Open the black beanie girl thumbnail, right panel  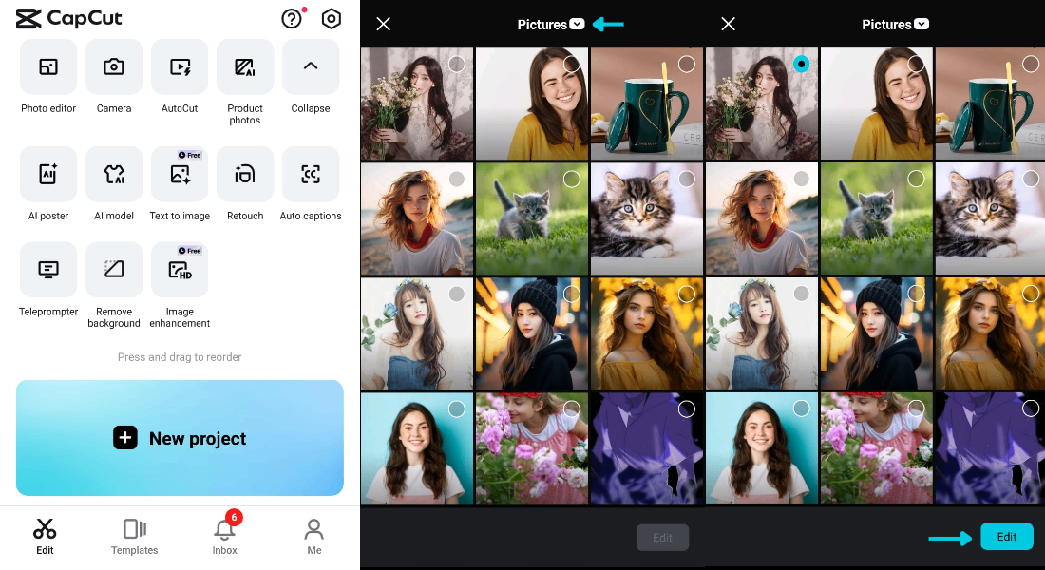(x=877, y=333)
